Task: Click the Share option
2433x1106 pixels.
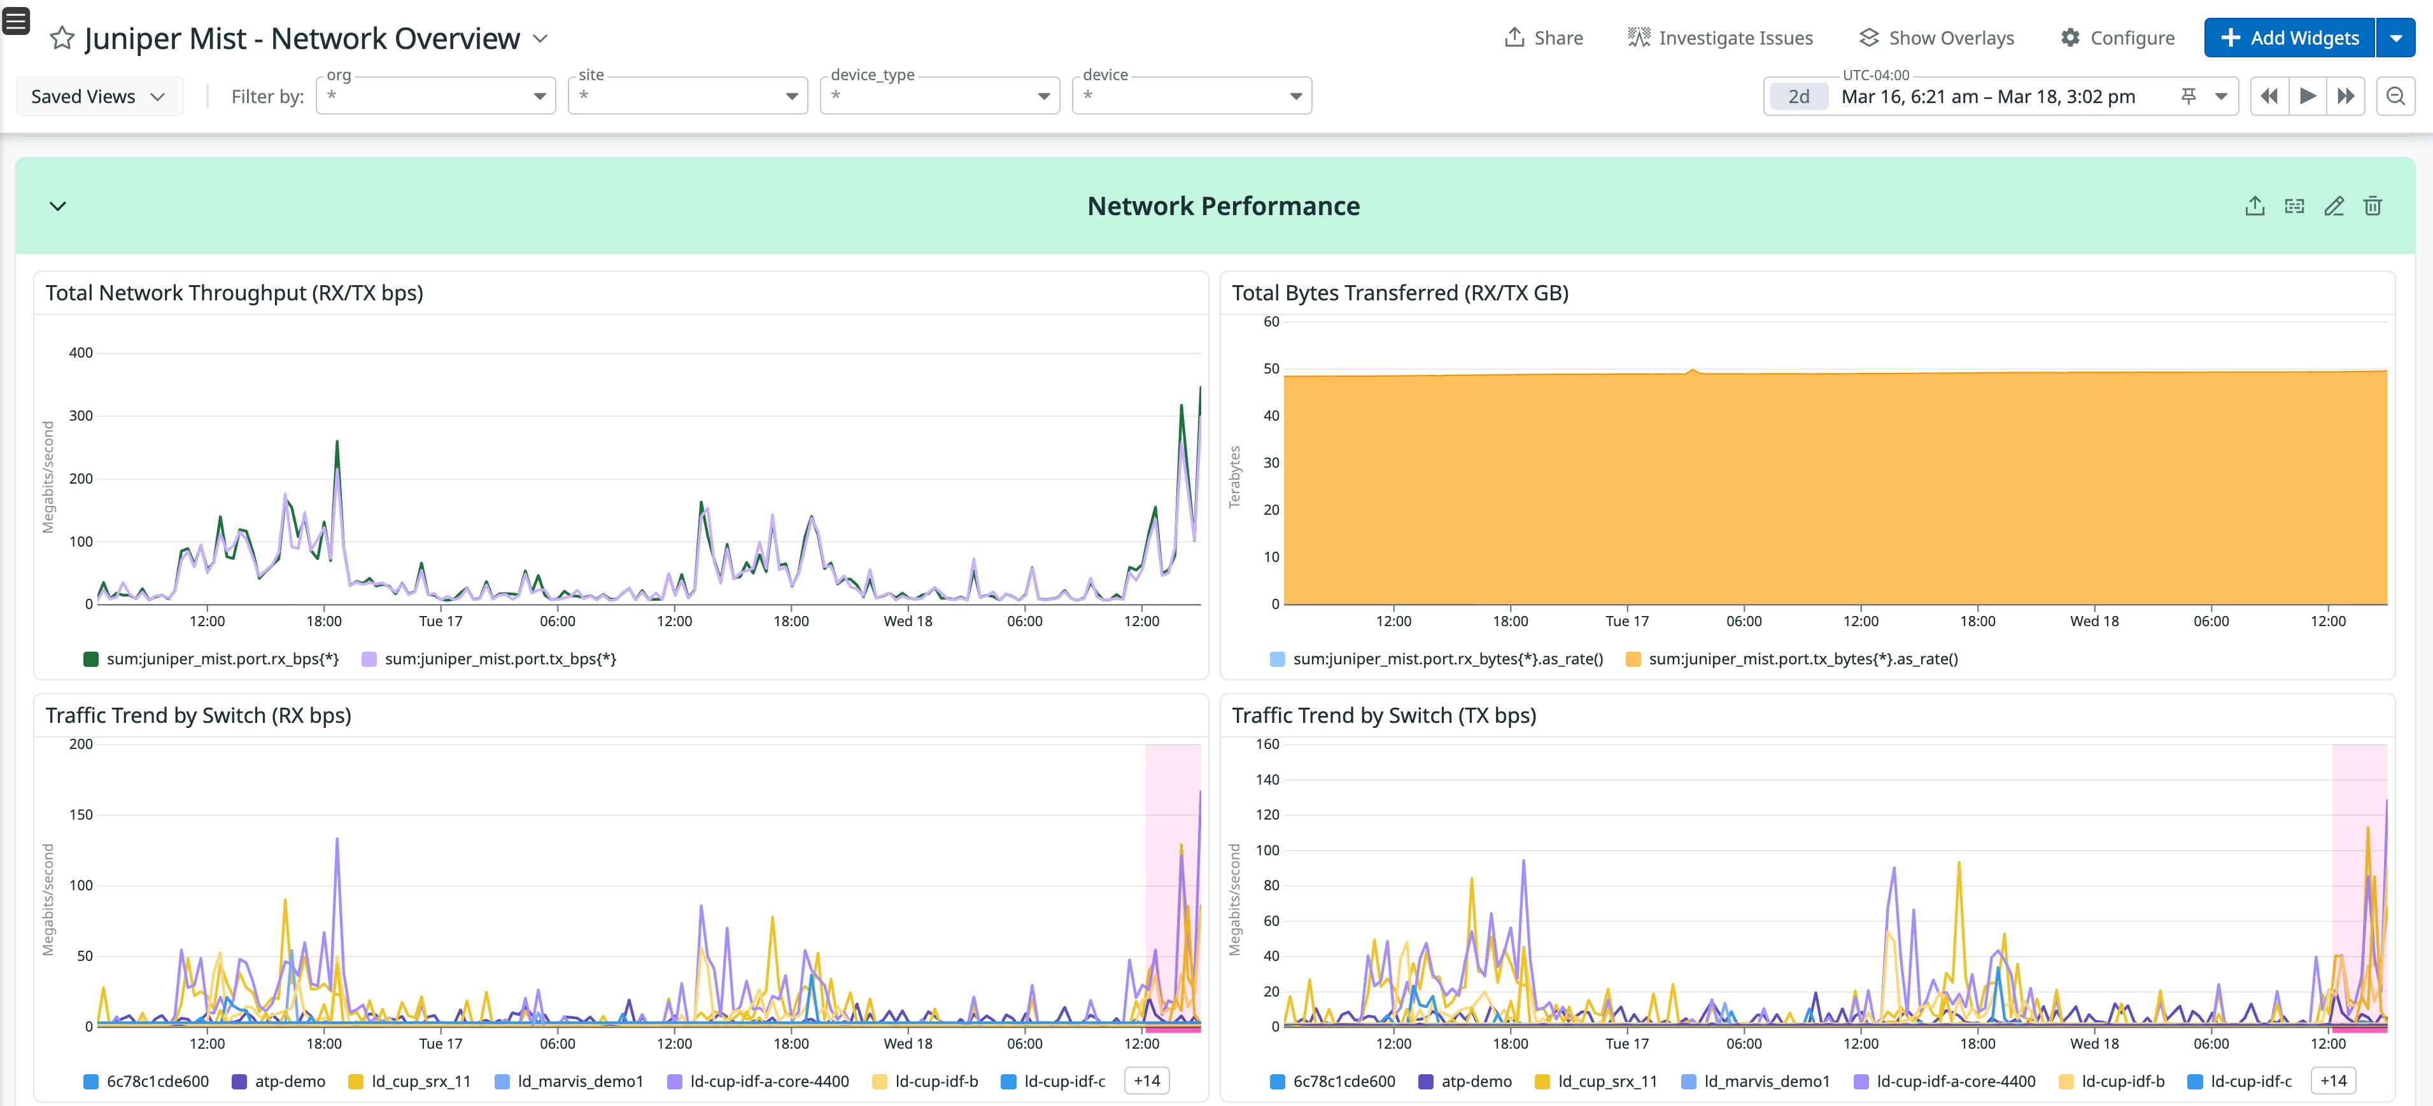Action: [x=1543, y=38]
